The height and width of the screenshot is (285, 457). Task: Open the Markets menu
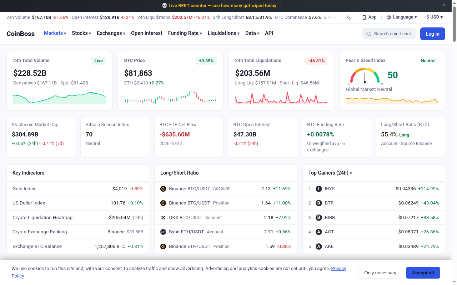click(55, 33)
